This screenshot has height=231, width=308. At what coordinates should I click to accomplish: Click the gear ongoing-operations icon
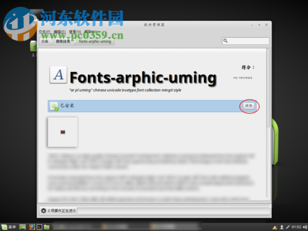coord(44,211)
